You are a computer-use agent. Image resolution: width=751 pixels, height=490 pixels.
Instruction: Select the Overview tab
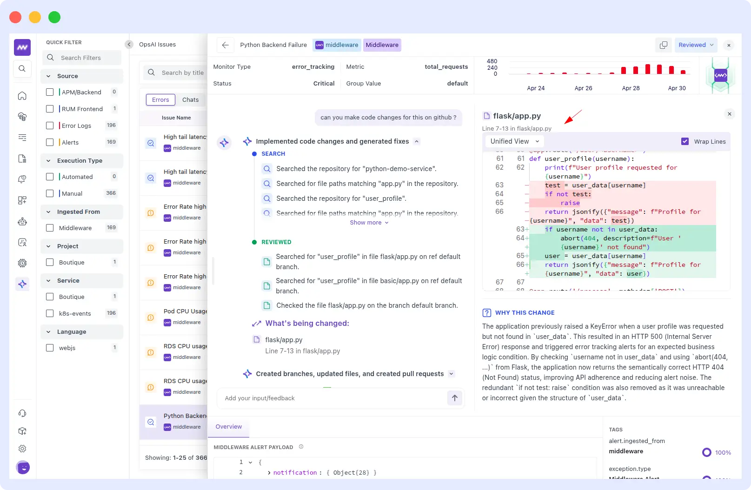[x=228, y=426]
